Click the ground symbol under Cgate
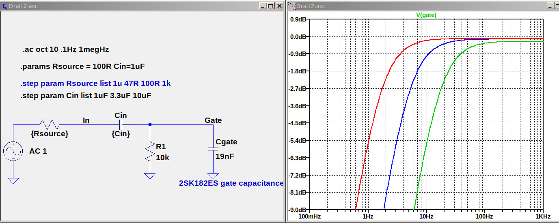The height and width of the screenshot is (223, 559). click(x=213, y=176)
